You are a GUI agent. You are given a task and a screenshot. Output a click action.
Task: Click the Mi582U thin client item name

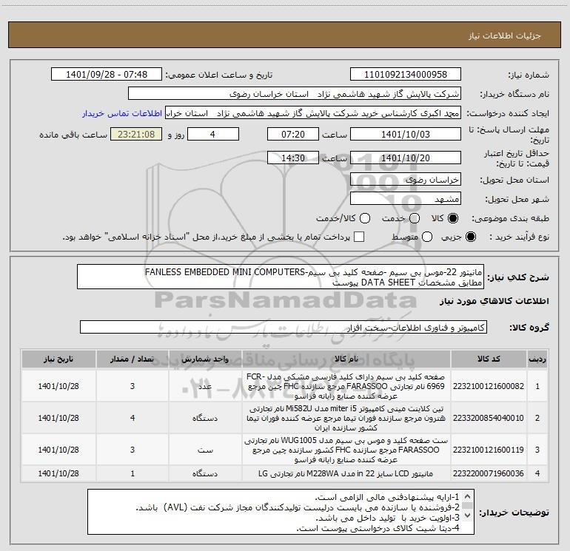click(x=346, y=418)
